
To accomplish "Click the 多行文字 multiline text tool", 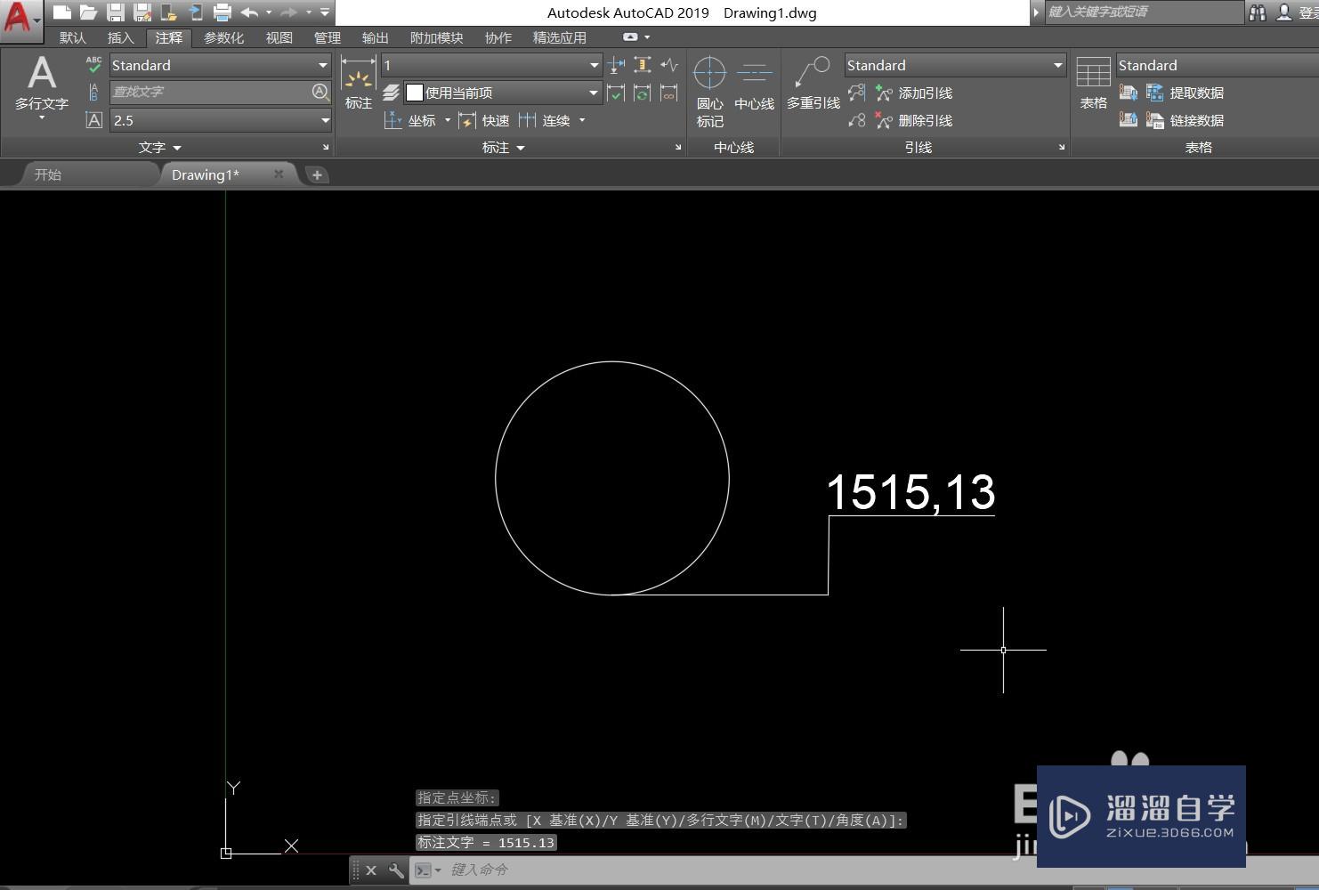I will (x=41, y=86).
